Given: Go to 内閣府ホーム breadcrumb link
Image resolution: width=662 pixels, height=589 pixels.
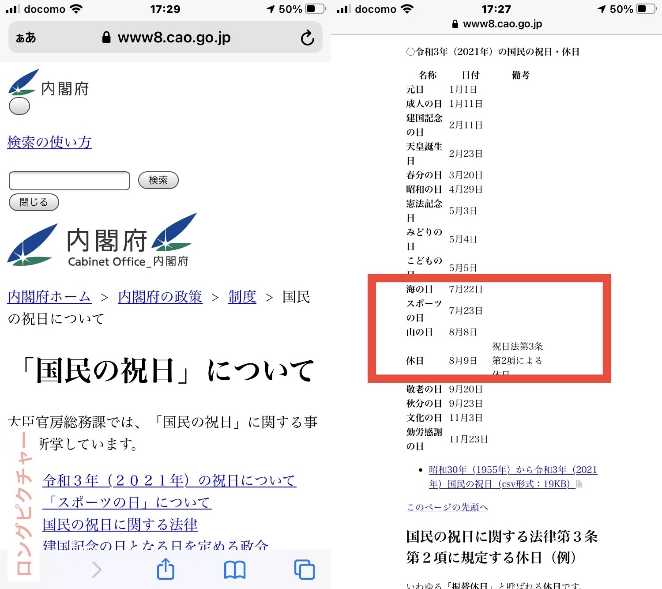Looking at the screenshot, I should click(x=49, y=297).
